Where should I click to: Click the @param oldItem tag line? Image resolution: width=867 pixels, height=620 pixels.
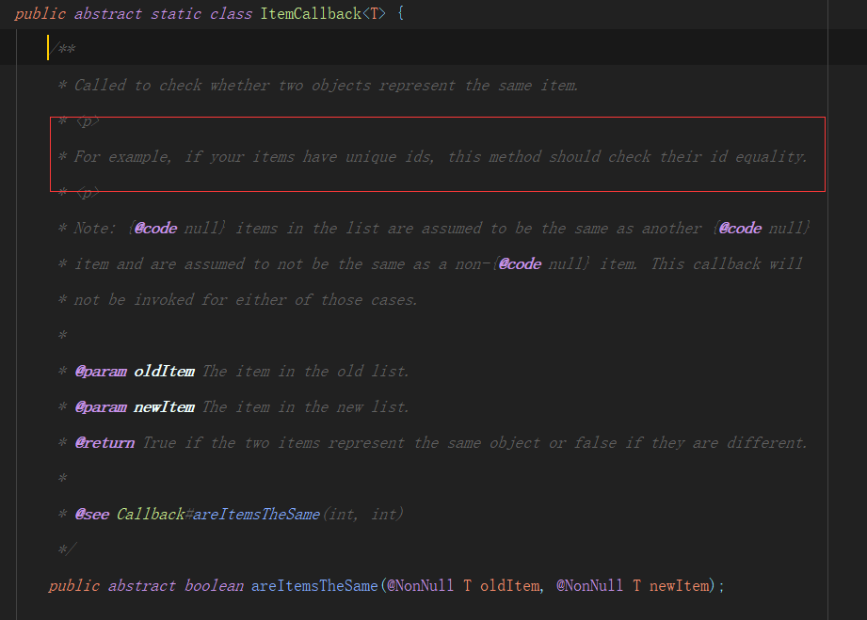(x=233, y=372)
